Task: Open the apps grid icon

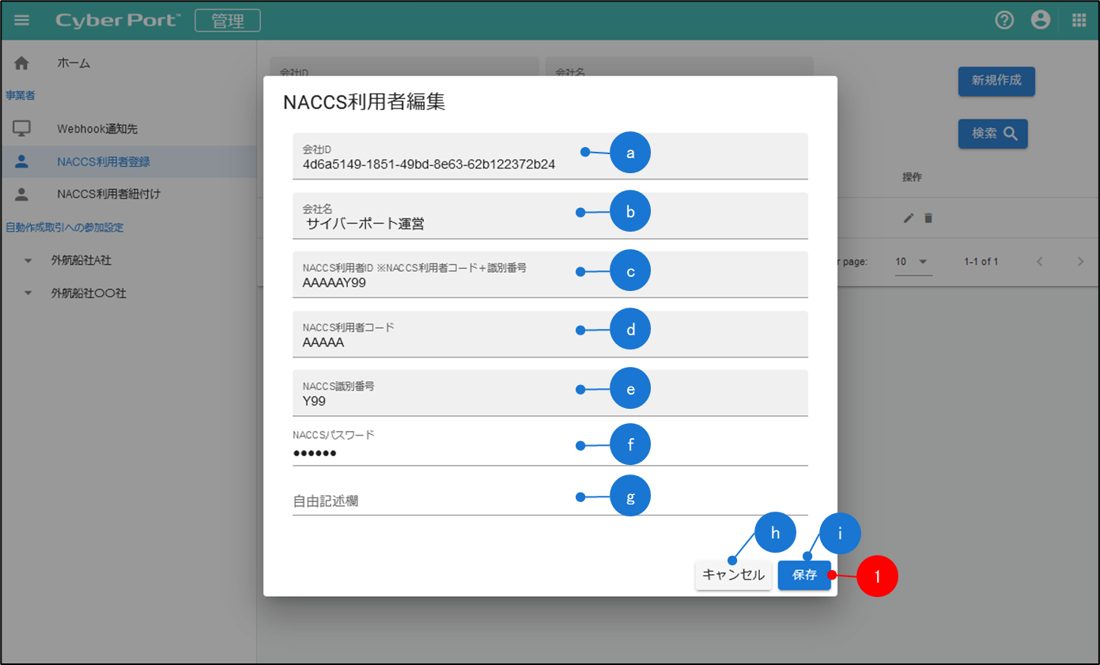Action: tap(1079, 21)
